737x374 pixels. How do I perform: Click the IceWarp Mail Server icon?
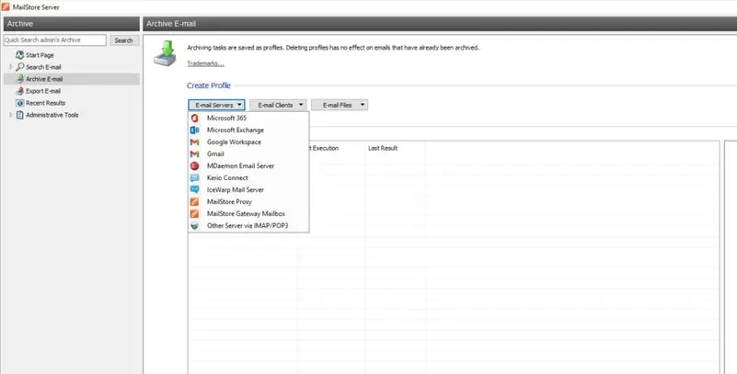point(194,190)
